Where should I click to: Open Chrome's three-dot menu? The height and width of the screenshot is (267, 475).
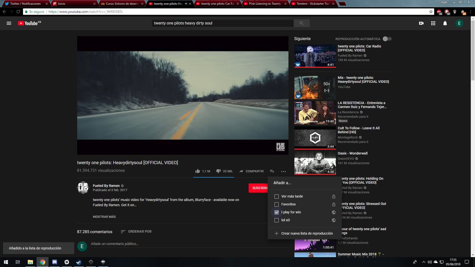point(471,11)
